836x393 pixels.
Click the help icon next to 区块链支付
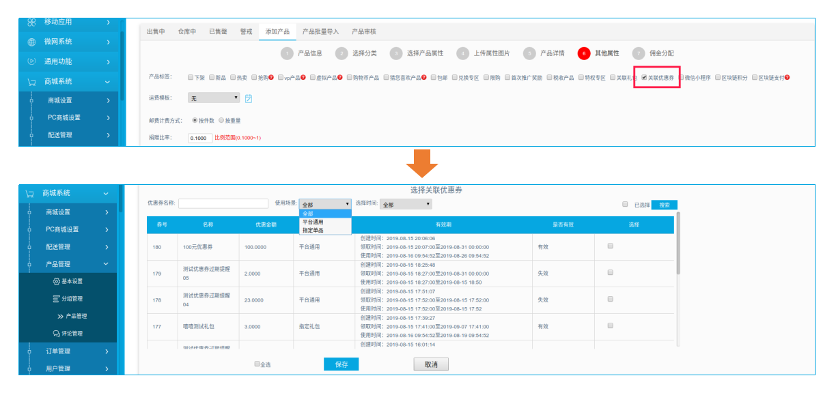pyautogui.click(x=788, y=78)
